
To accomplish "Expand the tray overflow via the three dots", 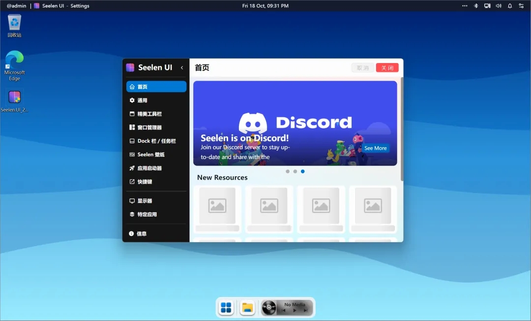I will coord(464,5).
